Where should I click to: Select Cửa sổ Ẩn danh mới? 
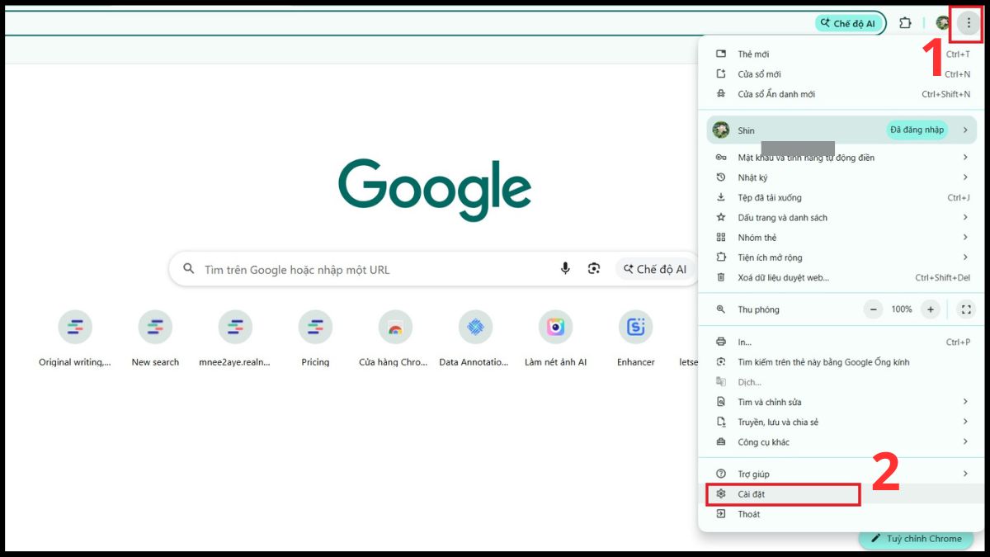pos(842,94)
